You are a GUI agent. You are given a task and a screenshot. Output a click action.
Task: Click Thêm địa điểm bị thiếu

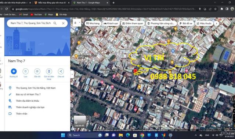(37, 101)
